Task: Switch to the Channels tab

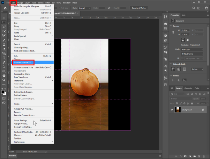Action: click(x=188, y=88)
